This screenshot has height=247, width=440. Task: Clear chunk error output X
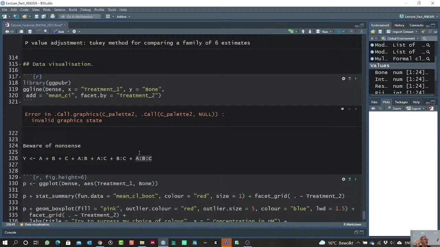[356, 109]
